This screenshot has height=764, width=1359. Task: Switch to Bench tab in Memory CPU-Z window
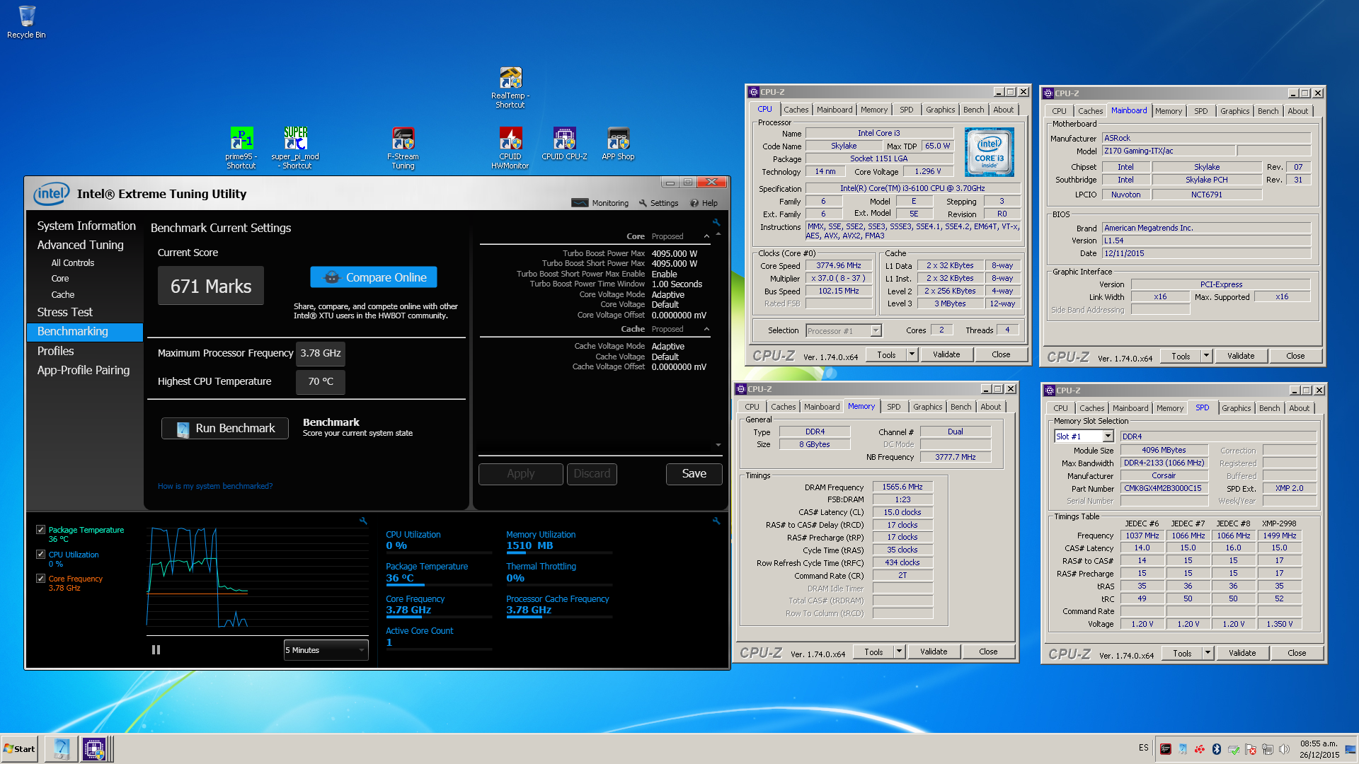pyautogui.click(x=961, y=407)
